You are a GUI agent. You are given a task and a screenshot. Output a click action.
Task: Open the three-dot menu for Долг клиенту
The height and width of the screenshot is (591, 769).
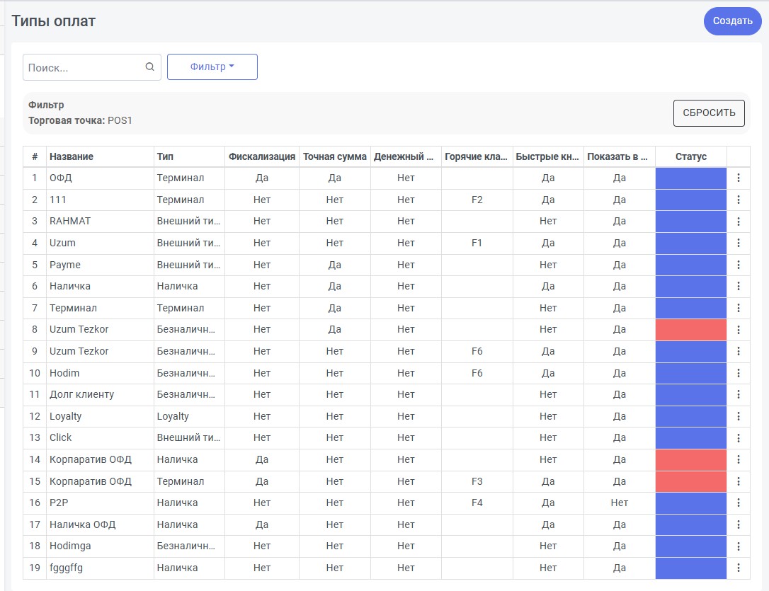[738, 394]
